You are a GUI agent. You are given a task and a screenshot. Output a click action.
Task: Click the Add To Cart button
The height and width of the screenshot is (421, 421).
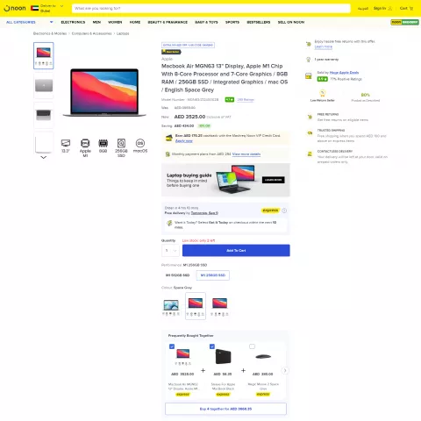[236, 251]
